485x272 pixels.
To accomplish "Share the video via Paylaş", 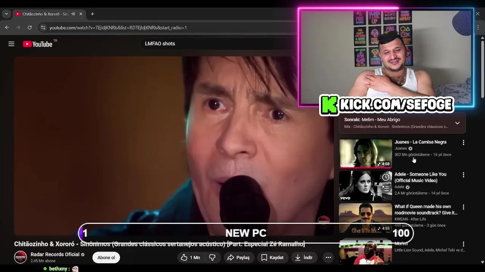I will click(x=238, y=258).
